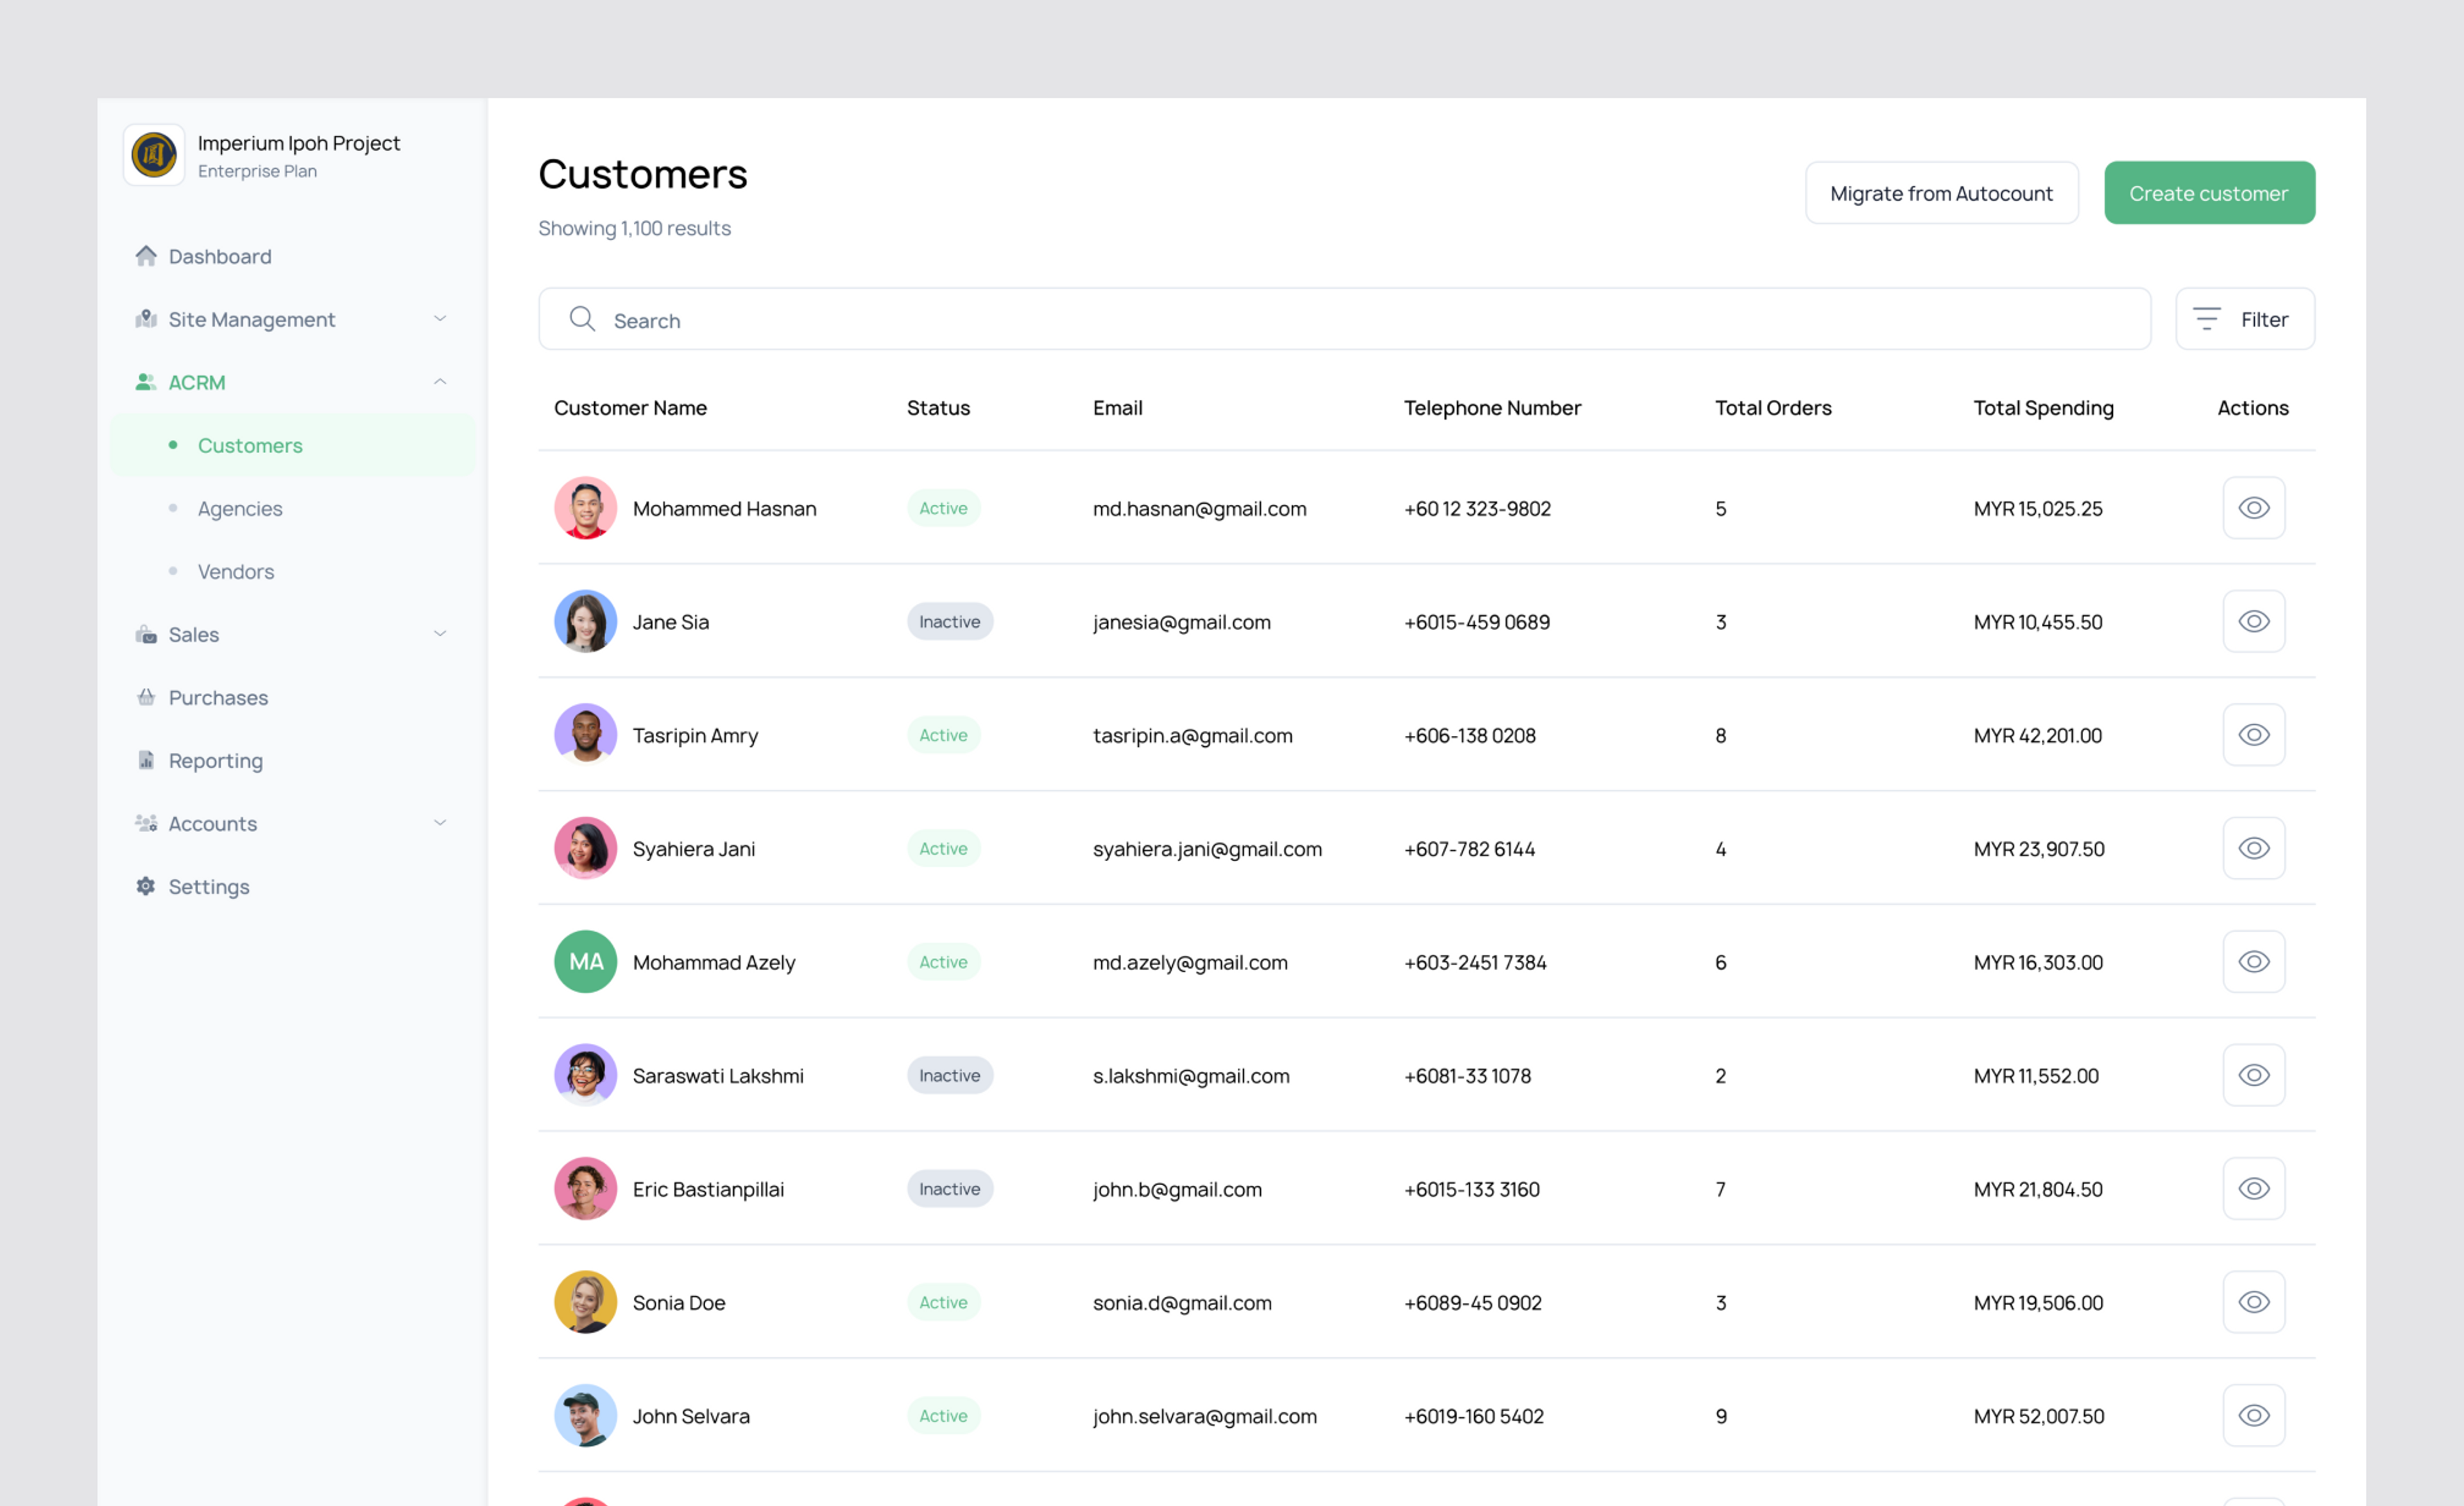Open the Agencies submenu item
The image size is (2464, 1506).
point(240,508)
